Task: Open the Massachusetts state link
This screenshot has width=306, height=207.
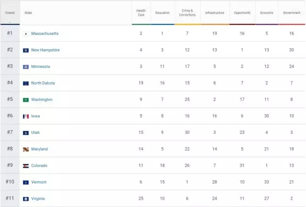Action: (45, 34)
